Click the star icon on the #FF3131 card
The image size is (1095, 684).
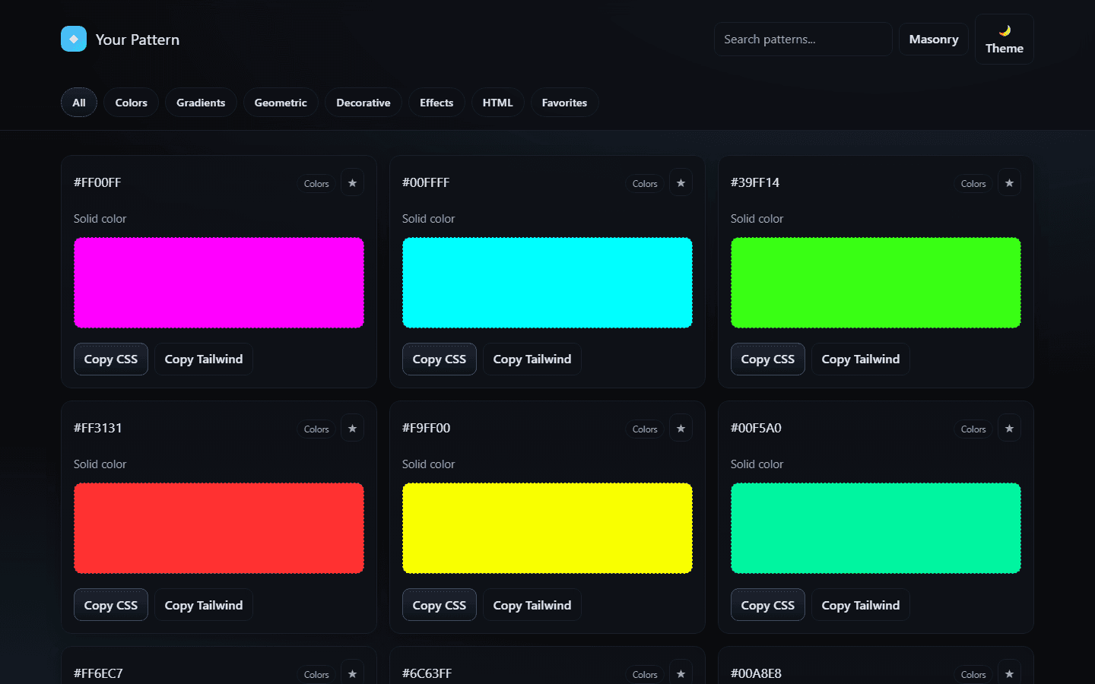(x=352, y=428)
